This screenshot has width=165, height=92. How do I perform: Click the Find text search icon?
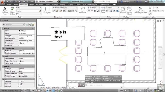point(40,11)
